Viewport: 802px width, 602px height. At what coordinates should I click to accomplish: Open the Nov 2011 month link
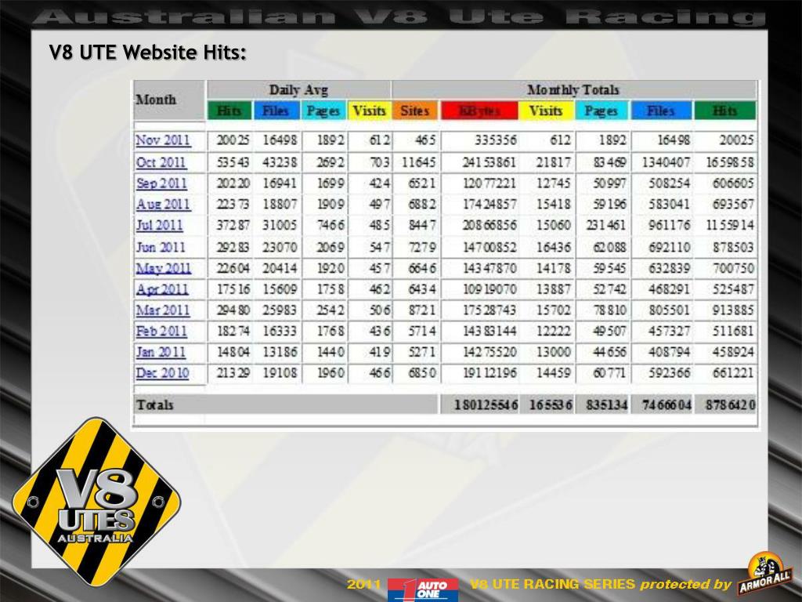coord(163,140)
